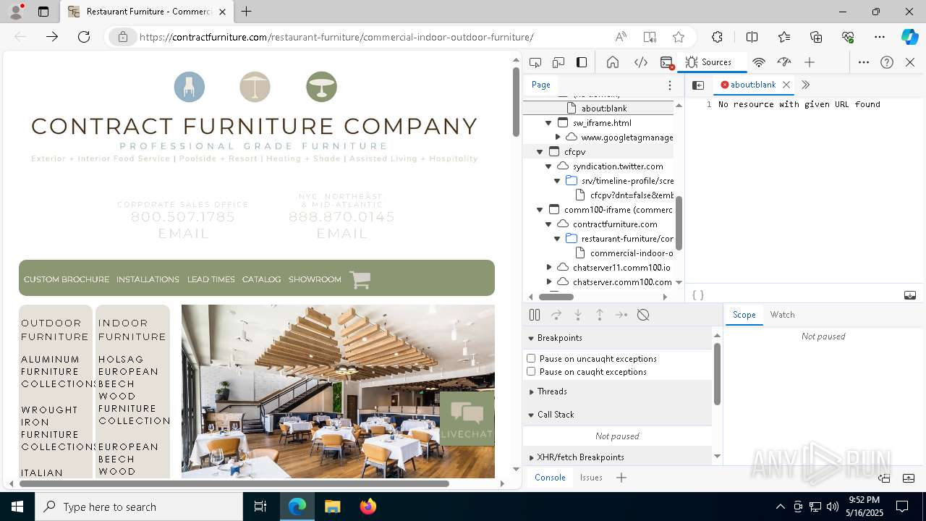The image size is (926, 521).
Task: Enable Pause on caught exceptions
Action: (531, 371)
